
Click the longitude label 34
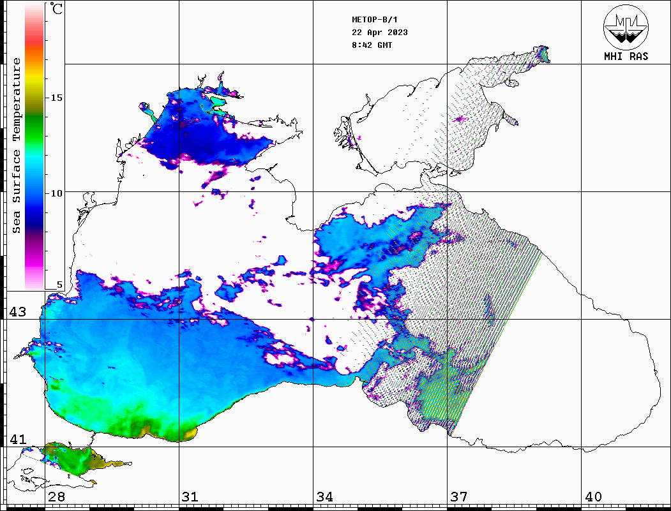pyautogui.click(x=324, y=497)
